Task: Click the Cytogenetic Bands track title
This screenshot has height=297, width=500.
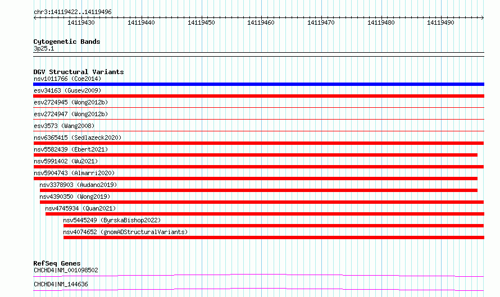Action: click(67, 42)
